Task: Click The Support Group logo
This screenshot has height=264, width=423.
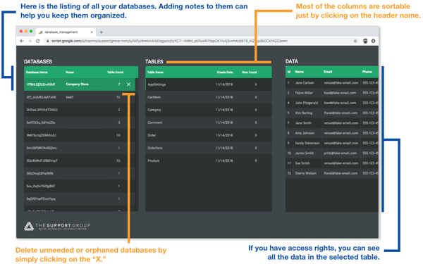Action: tap(57, 226)
